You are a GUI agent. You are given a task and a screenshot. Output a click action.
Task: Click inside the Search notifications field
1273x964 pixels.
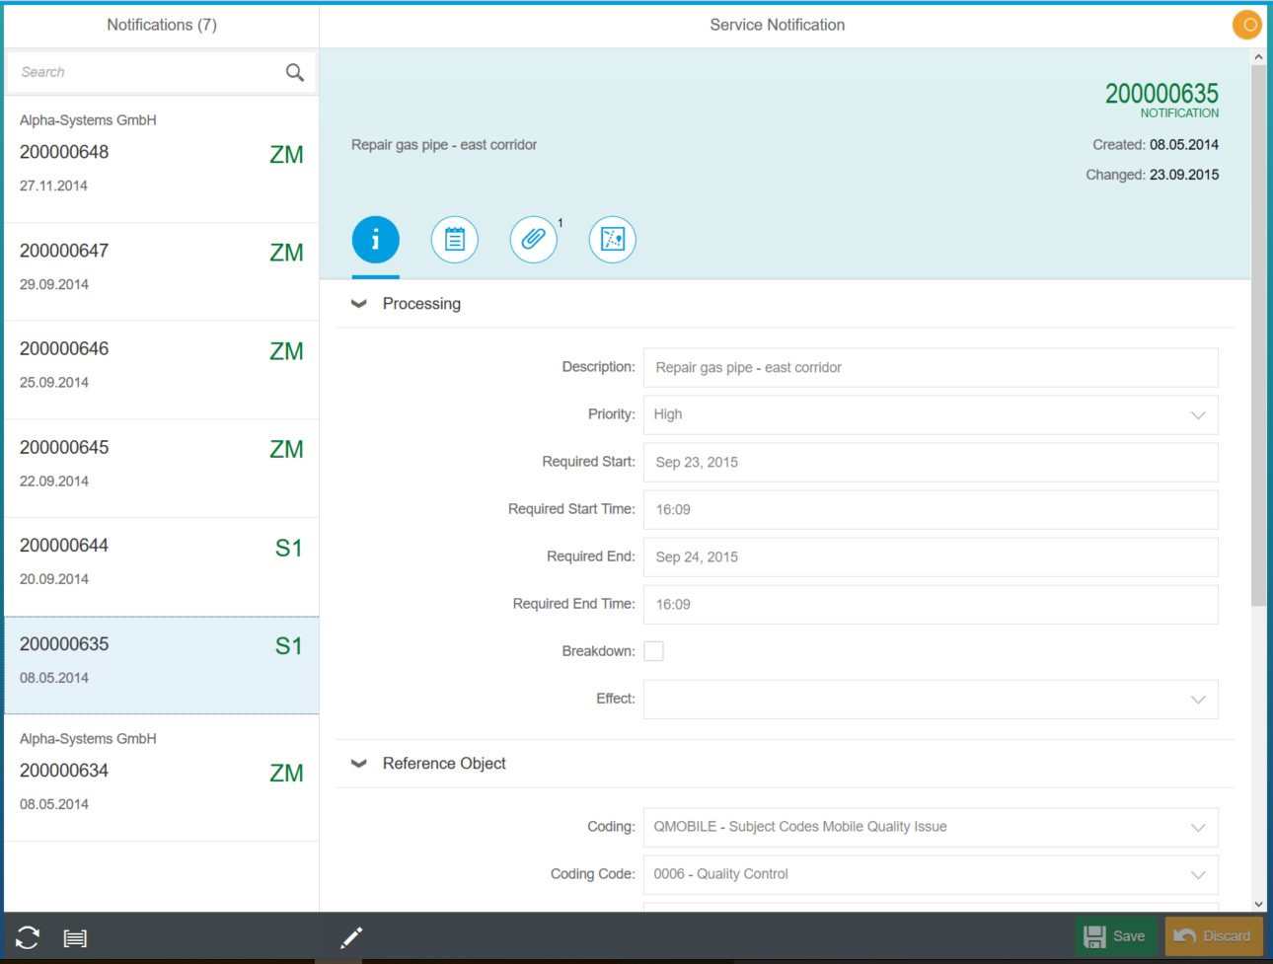(x=138, y=71)
